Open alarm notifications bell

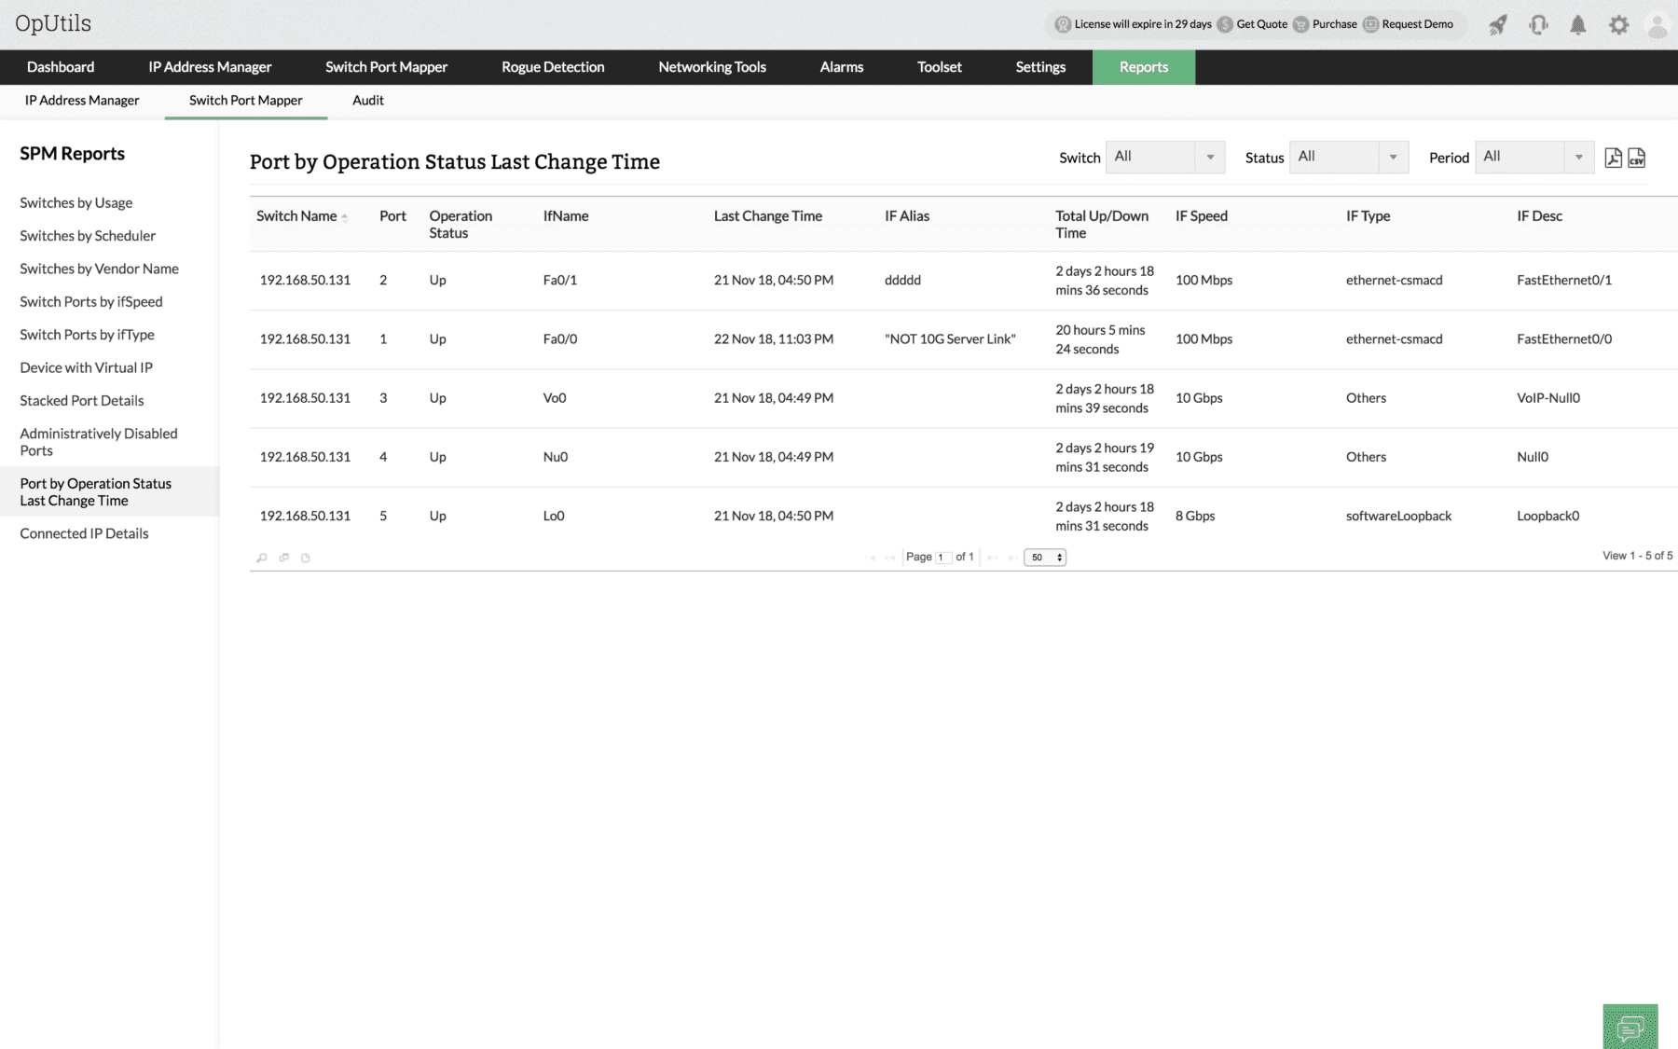click(x=1577, y=25)
